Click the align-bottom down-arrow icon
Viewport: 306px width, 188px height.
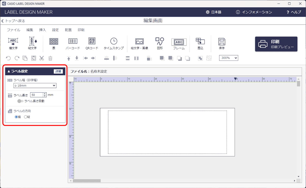coord(77,58)
